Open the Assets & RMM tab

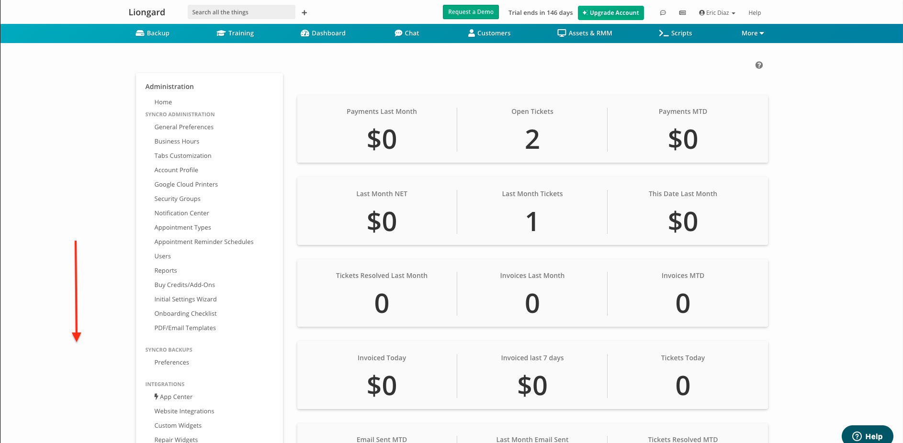pyautogui.click(x=585, y=33)
